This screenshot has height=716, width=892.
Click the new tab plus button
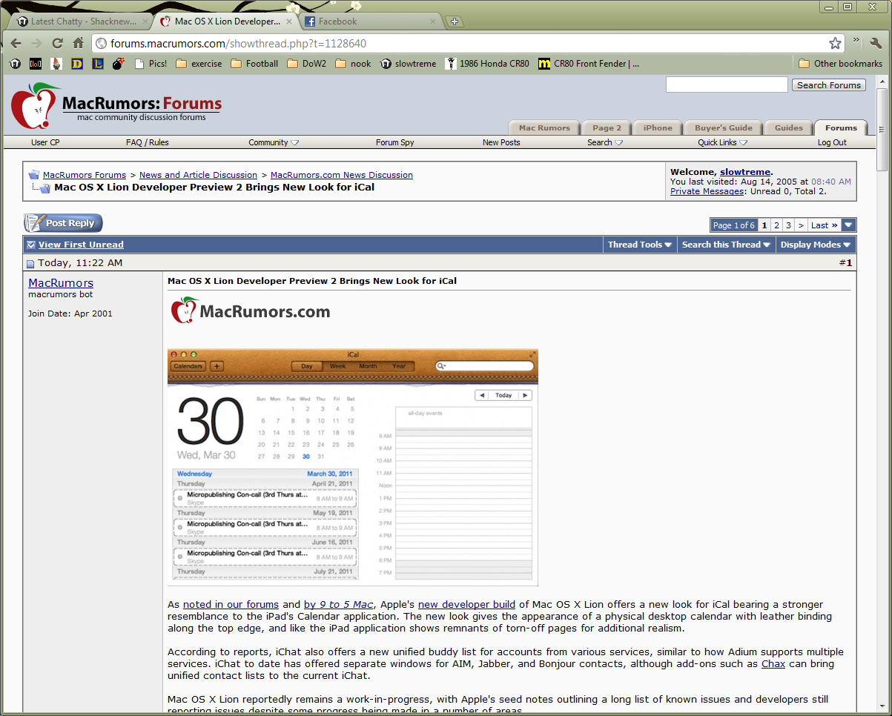(455, 21)
